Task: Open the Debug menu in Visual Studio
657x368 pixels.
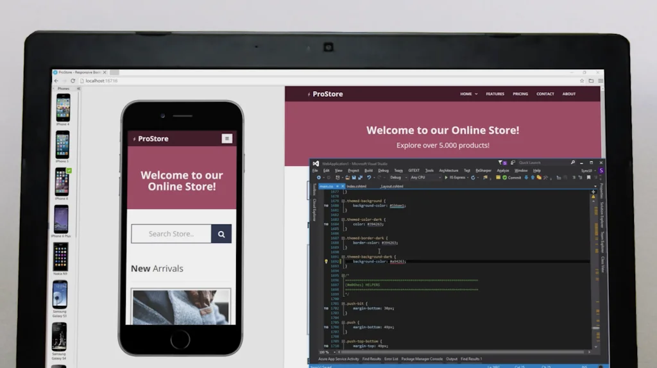Action: pyautogui.click(x=384, y=171)
